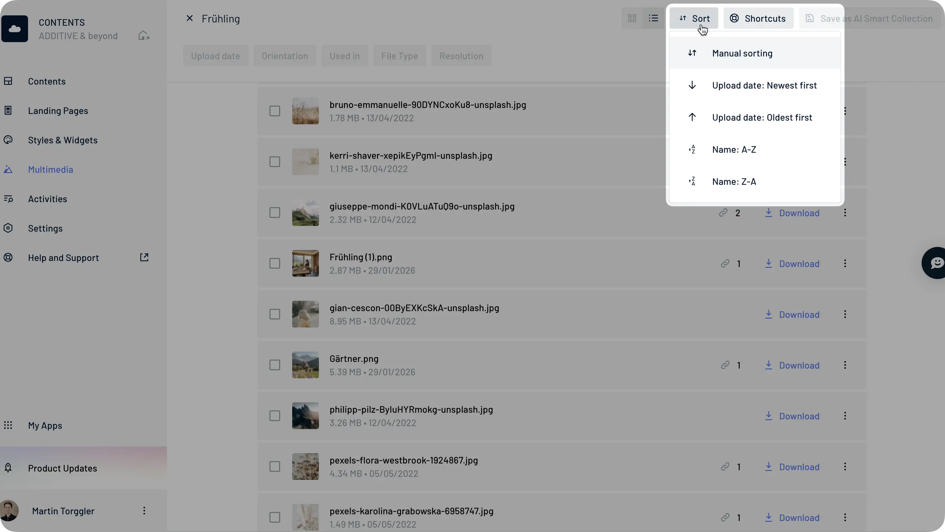The height and width of the screenshot is (532, 945).
Task: Select Upload date: Oldest first
Action: click(x=755, y=118)
